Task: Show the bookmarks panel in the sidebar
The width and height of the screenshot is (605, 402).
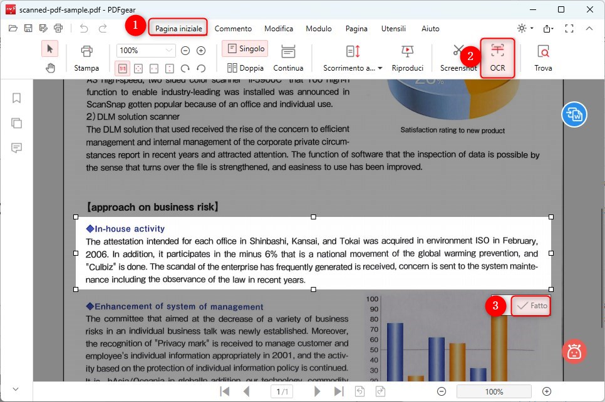Action: click(x=16, y=98)
